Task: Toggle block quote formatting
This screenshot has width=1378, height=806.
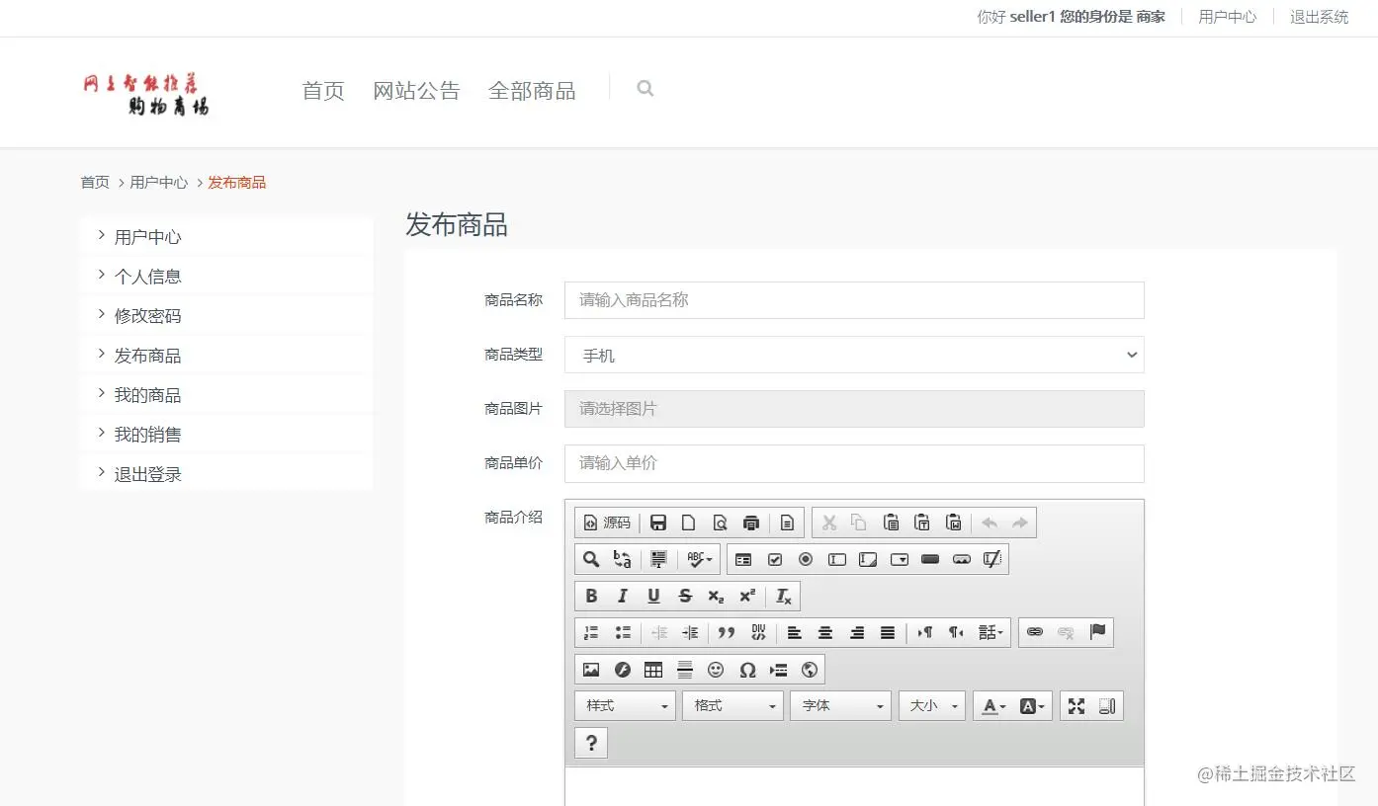Action: (727, 632)
